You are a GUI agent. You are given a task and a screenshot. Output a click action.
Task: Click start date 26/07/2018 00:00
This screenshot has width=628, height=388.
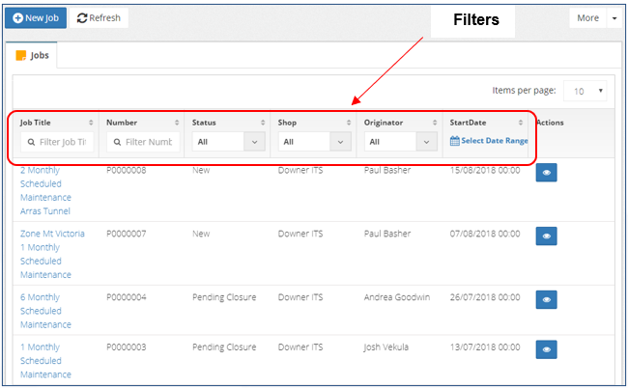tap(485, 297)
